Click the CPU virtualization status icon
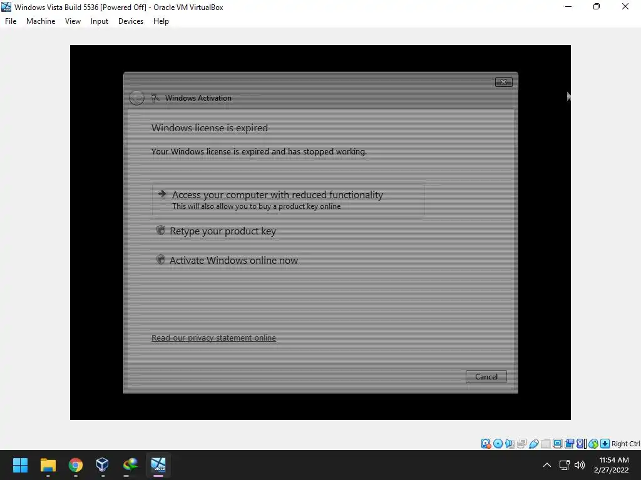 click(x=582, y=444)
